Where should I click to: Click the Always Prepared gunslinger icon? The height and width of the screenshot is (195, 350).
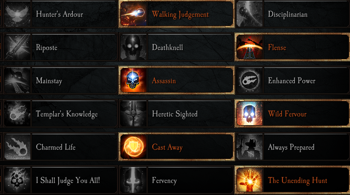pos(249,147)
